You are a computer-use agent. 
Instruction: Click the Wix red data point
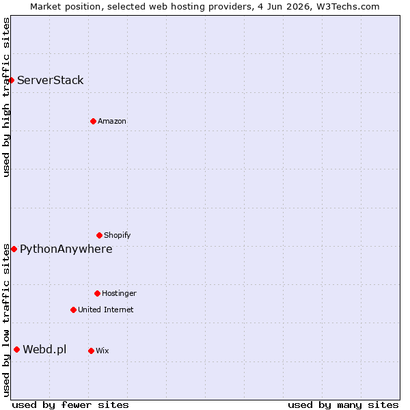click(x=92, y=351)
